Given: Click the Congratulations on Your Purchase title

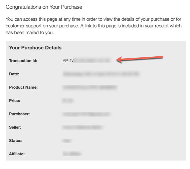Looking at the screenshot, I should click(44, 7).
